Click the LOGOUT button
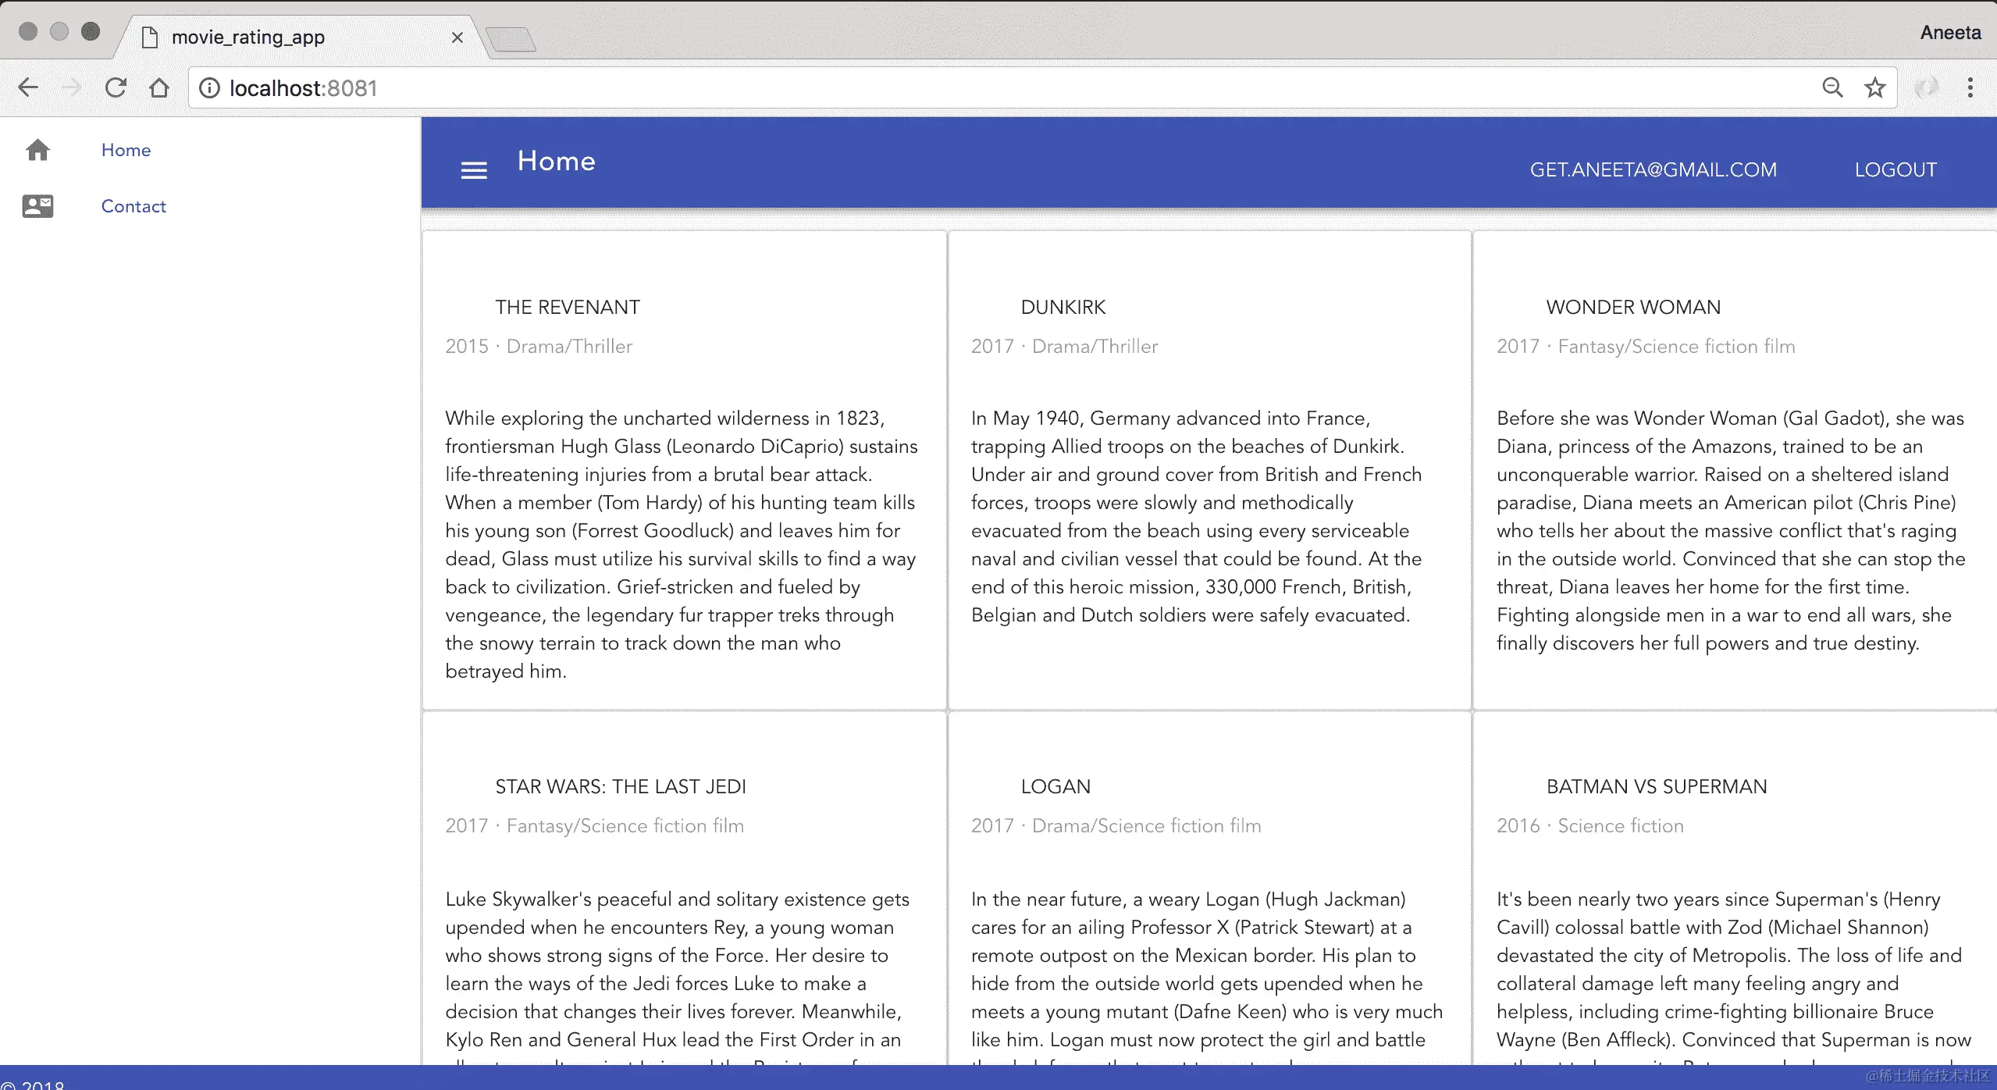The height and width of the screenshot is (1090, 1997). [1896, 170]
